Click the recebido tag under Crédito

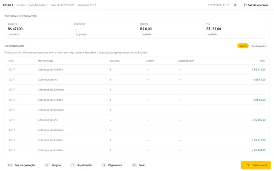pos(14,34)
